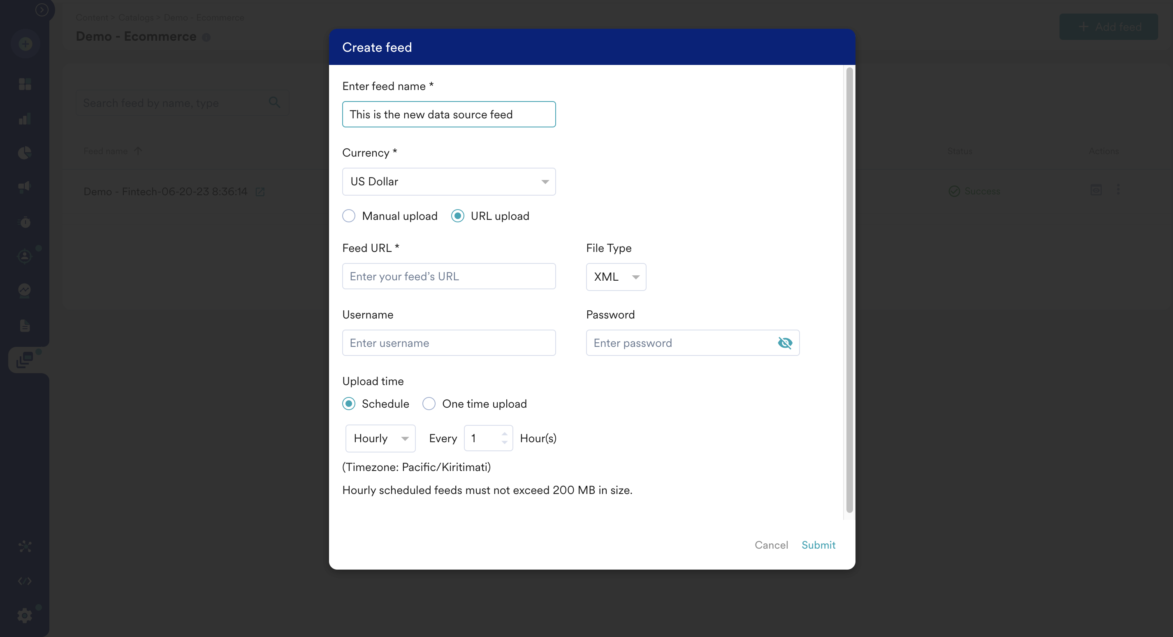Open the File Type XML dropdown
This screenshot has height=637, width=1173.
click(x=616, y=277)
